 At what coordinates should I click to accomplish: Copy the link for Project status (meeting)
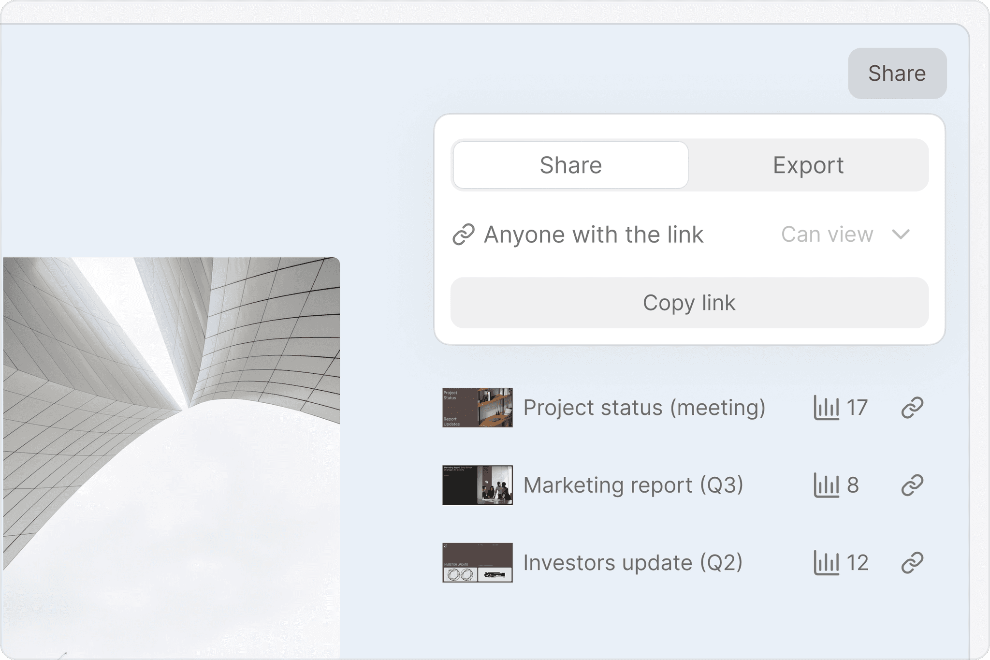(x=913, y=408)
